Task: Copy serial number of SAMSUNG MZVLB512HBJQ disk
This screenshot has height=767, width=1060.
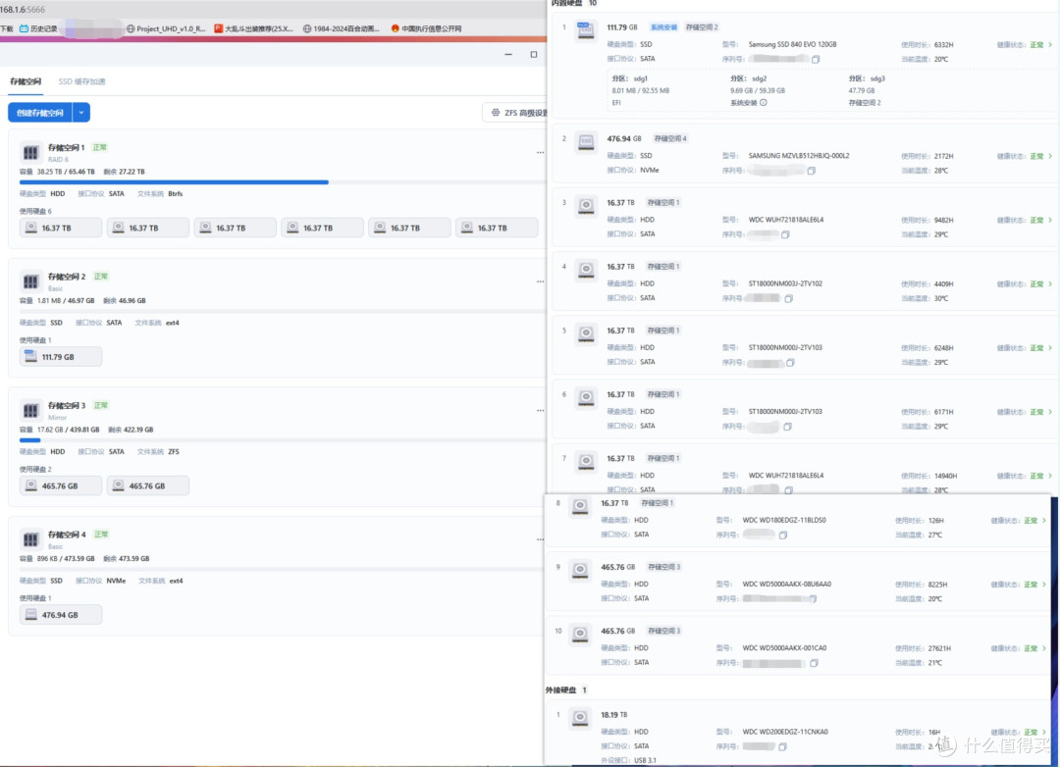Action: (x=812, y=171)
